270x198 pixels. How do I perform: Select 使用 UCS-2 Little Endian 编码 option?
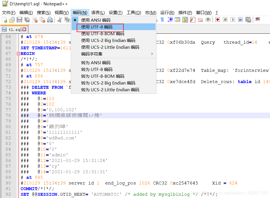tap(114, 47)
